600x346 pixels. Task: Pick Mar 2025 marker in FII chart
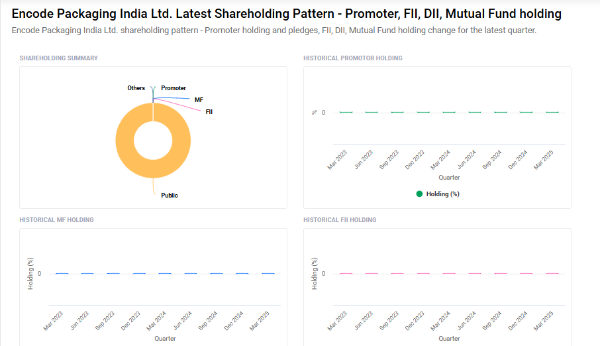click(552, 274)
